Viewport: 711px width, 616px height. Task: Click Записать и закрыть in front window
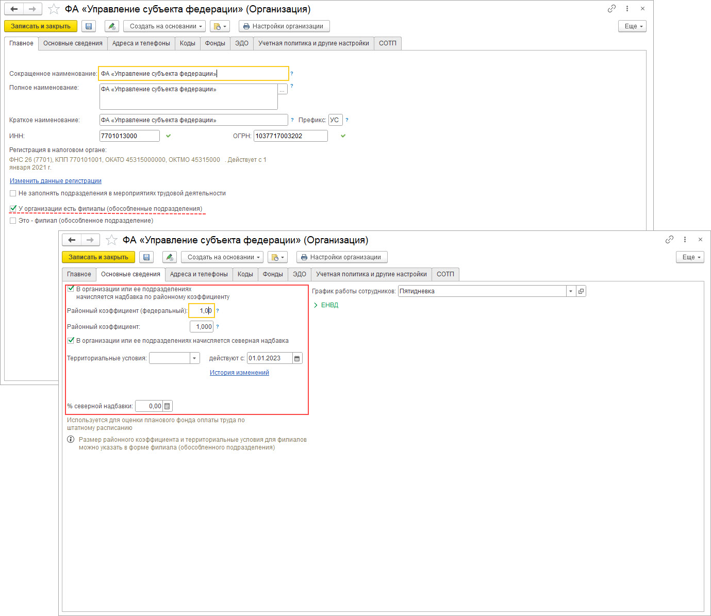pyautogui.click(x=98, y=257)
